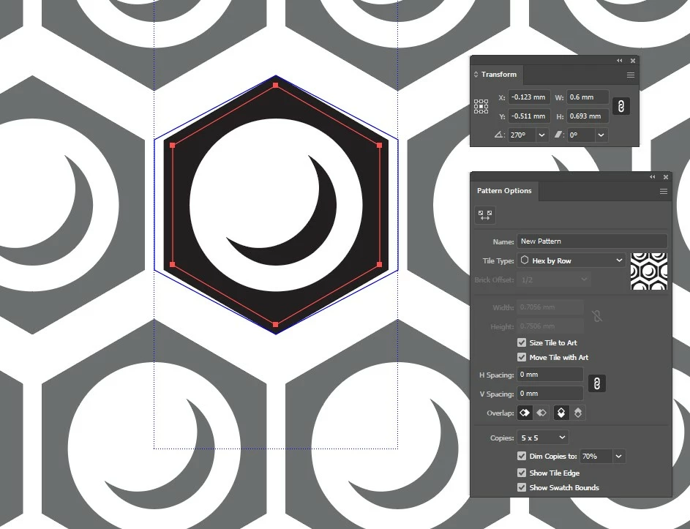
Task: Click the pattern Name field
Action: click(592, 241)
